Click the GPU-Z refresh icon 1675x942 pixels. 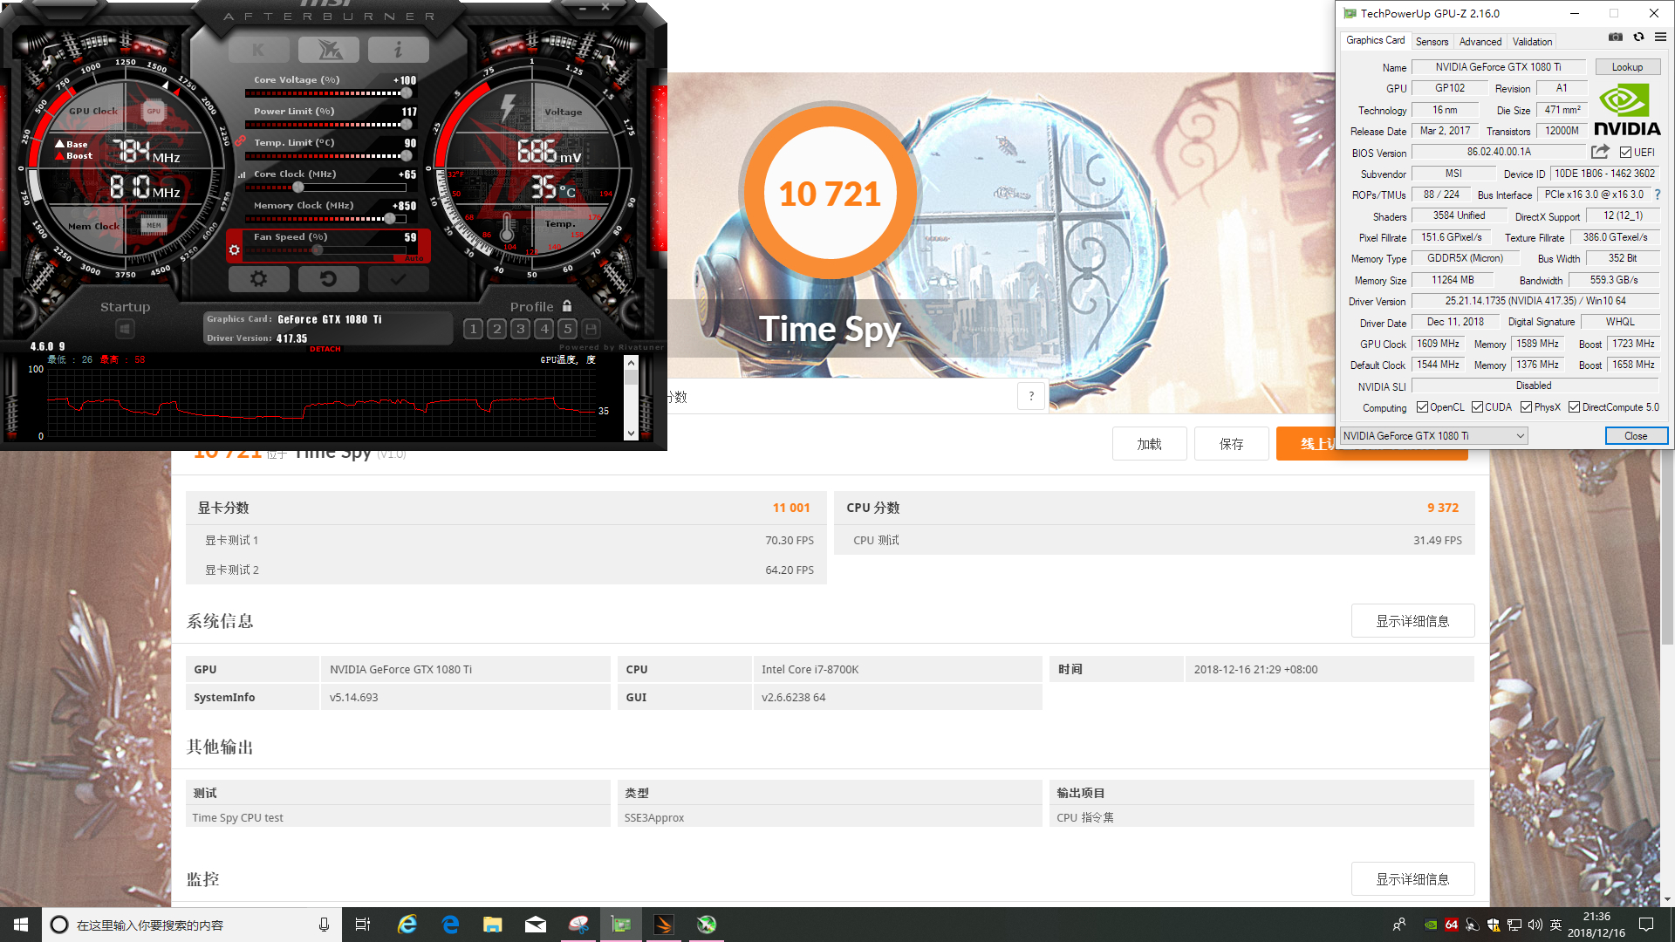pos(1638,38)
